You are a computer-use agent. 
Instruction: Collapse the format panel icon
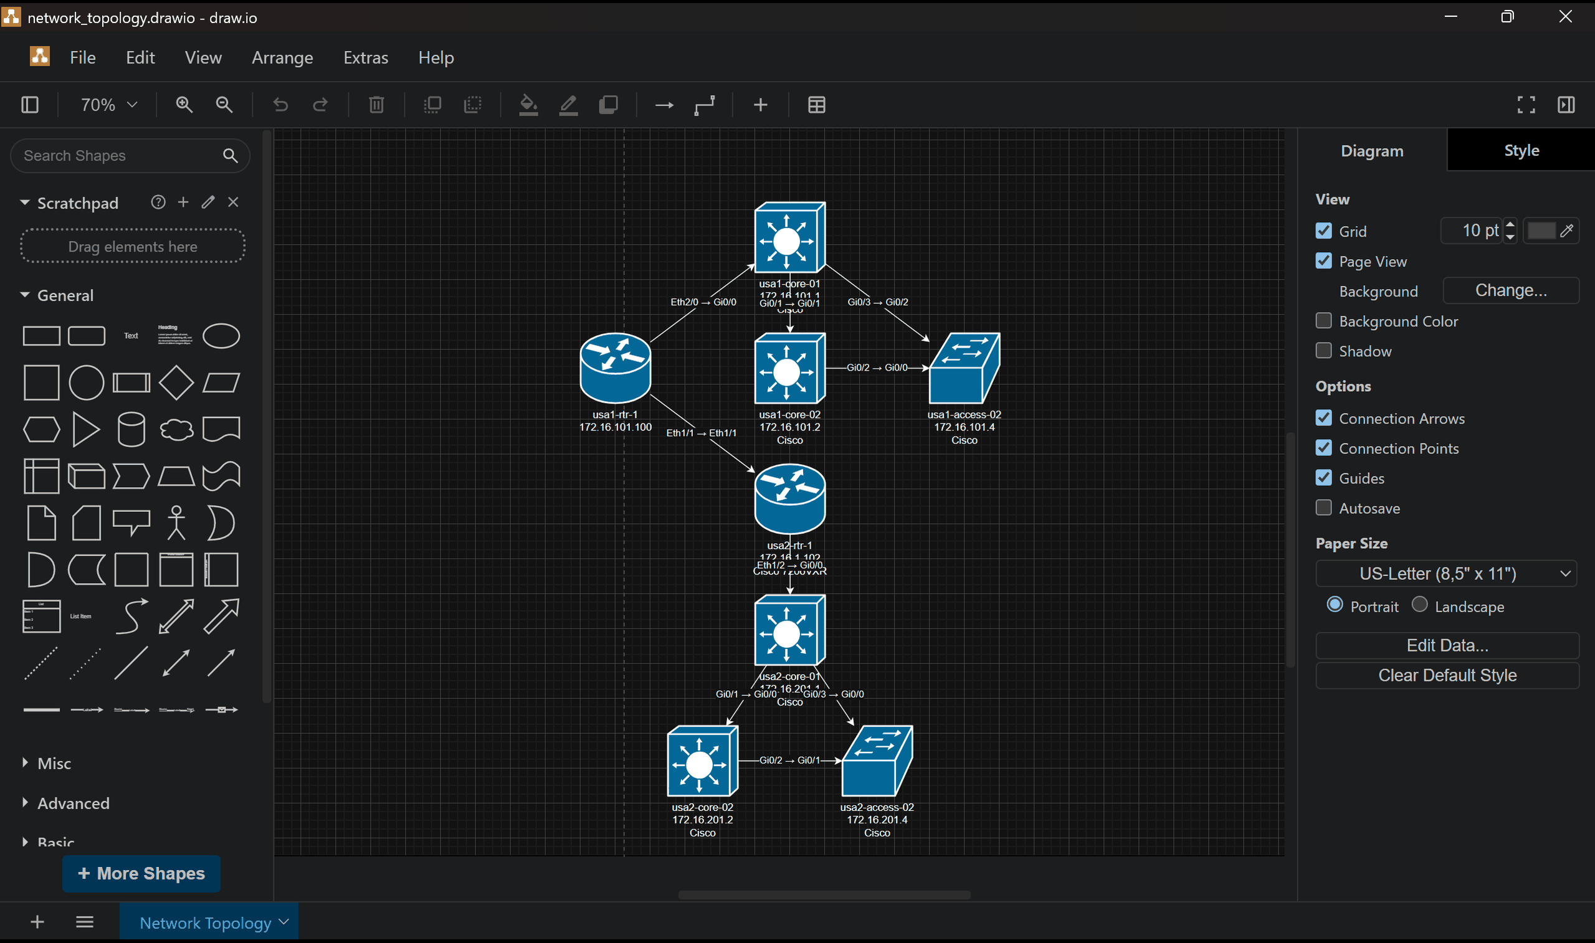pos(1566,105)
